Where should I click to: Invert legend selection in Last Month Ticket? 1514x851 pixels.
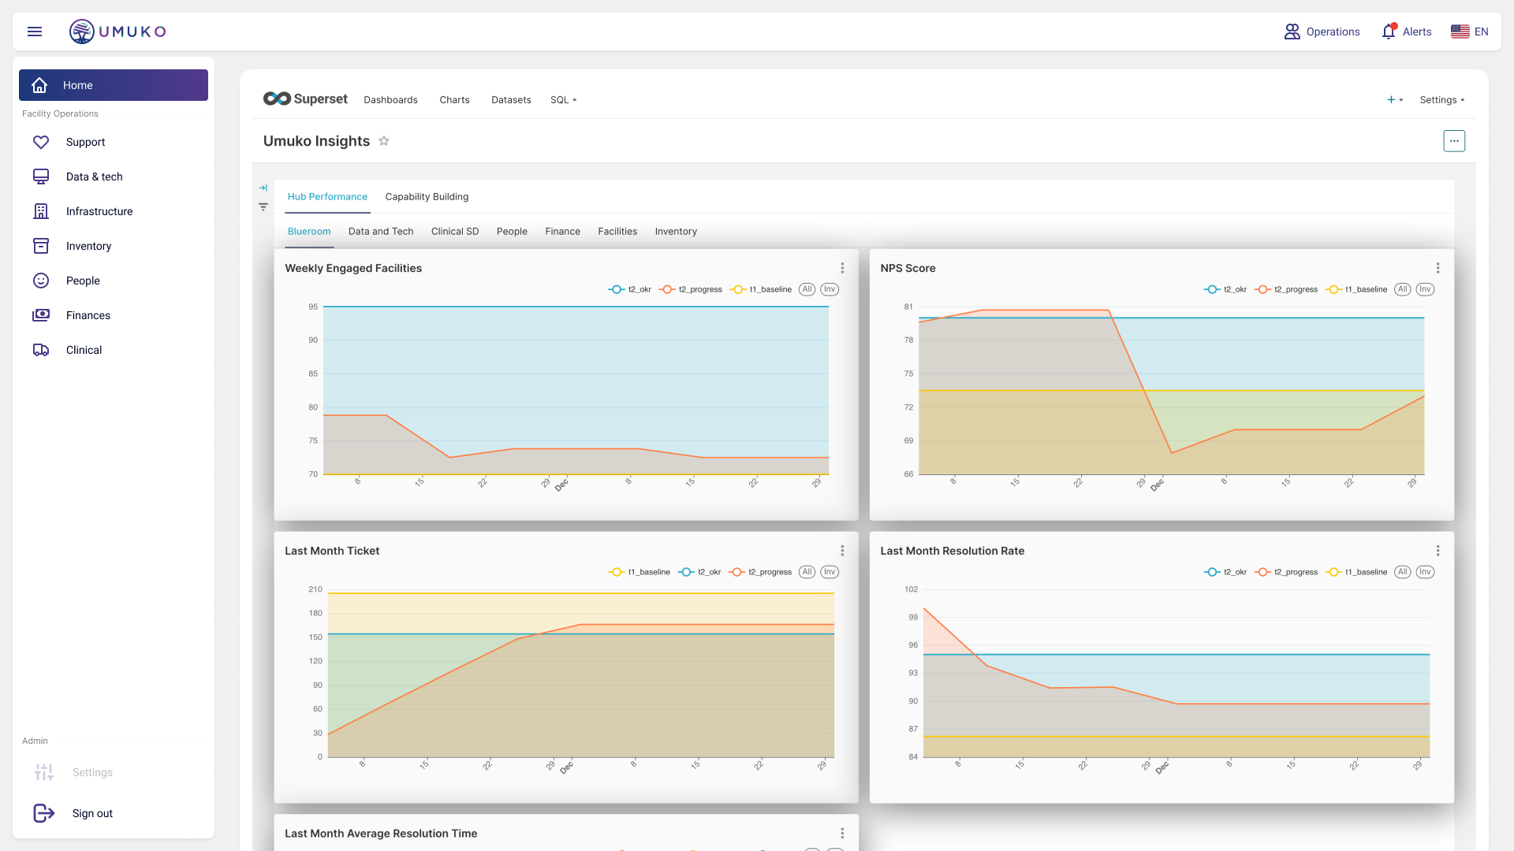(x=829, y=572)
